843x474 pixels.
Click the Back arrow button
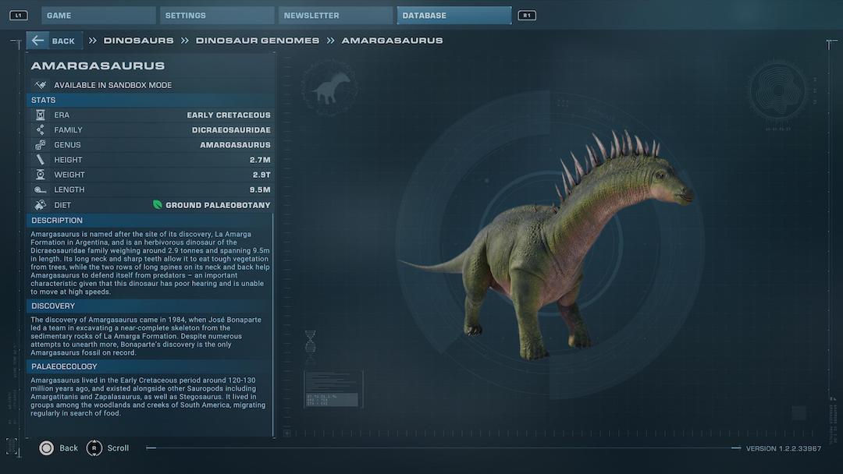[x=55, y=41]
